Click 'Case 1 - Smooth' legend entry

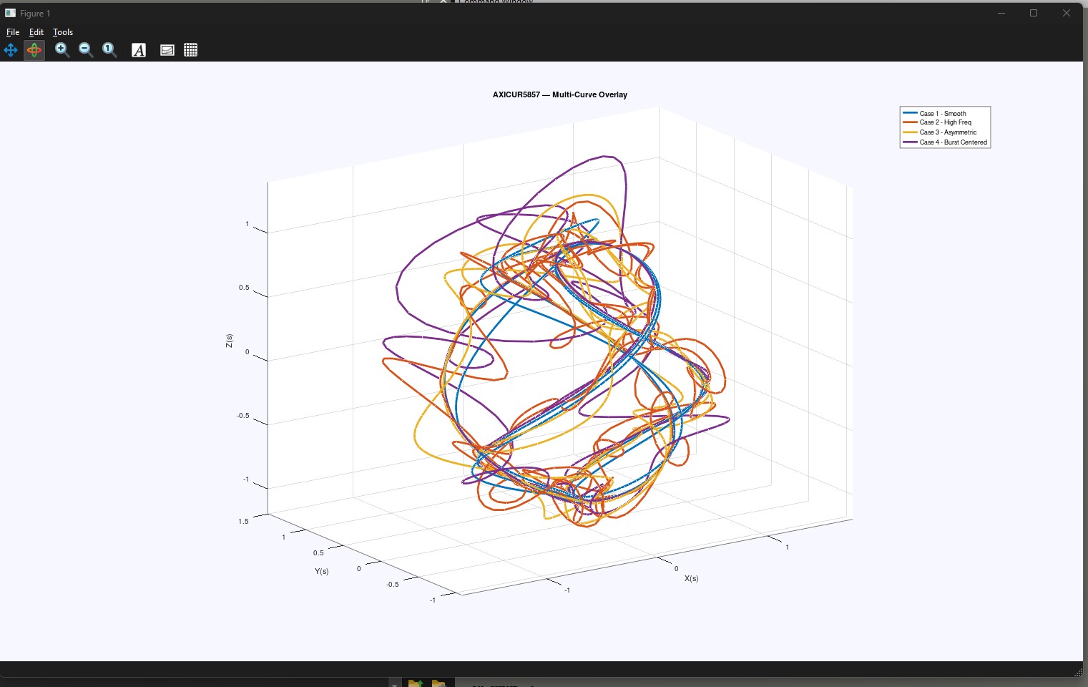coord(942,114)
